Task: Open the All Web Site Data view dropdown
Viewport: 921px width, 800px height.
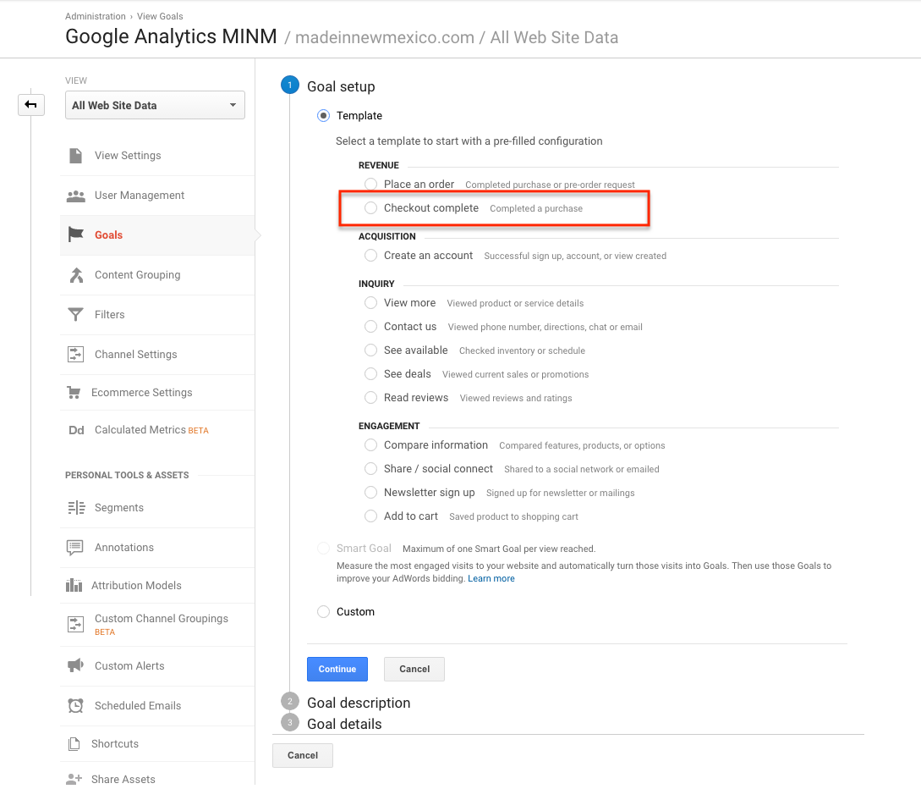Action: point(155,105)
